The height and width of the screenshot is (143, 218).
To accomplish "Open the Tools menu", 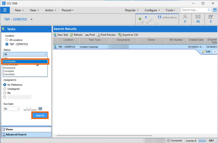I will [170, 10].
